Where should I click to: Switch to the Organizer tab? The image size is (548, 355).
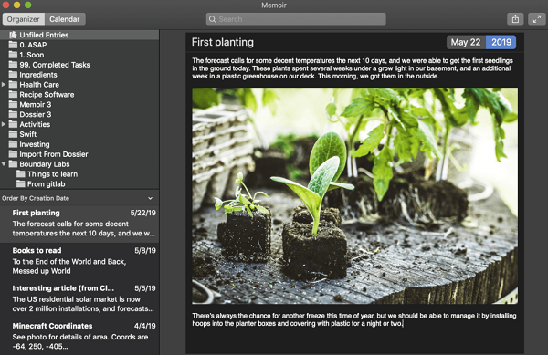(x=24, y=19)
